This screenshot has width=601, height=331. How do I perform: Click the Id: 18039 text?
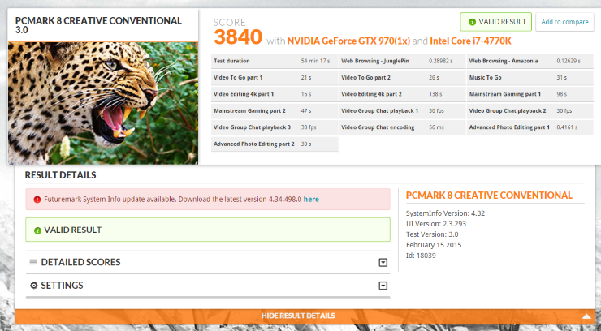click(x=421, y=256)
